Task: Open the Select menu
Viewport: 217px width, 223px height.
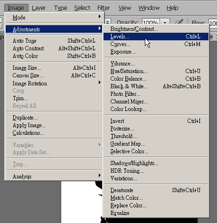Action: [x=82, y=8]
